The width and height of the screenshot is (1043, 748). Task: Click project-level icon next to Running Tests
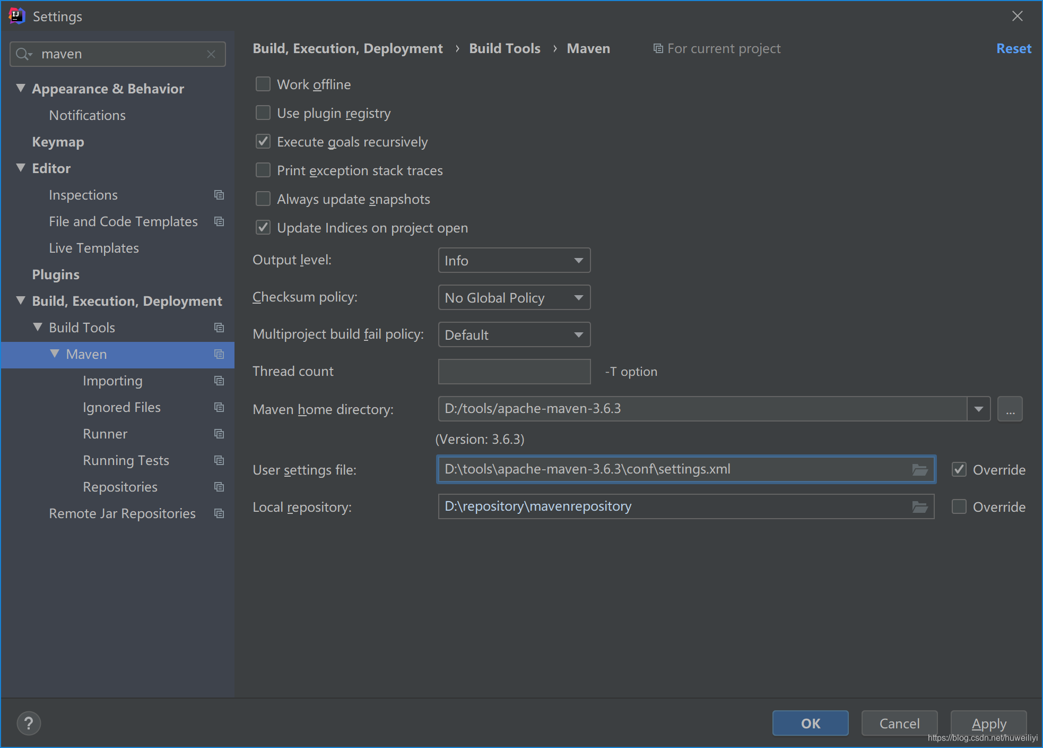click(219, 460)
